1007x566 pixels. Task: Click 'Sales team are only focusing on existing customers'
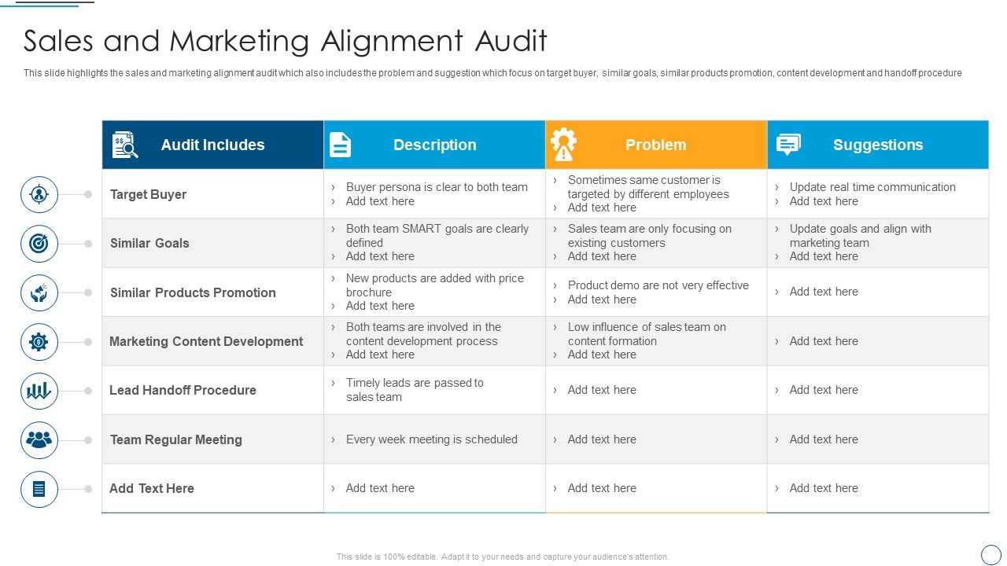(650, 236)
